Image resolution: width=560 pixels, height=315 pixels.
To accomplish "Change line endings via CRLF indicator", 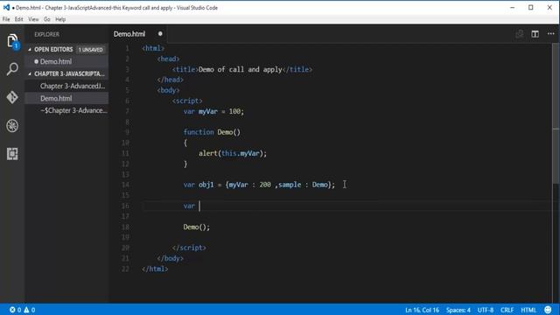I will (507, 310).
